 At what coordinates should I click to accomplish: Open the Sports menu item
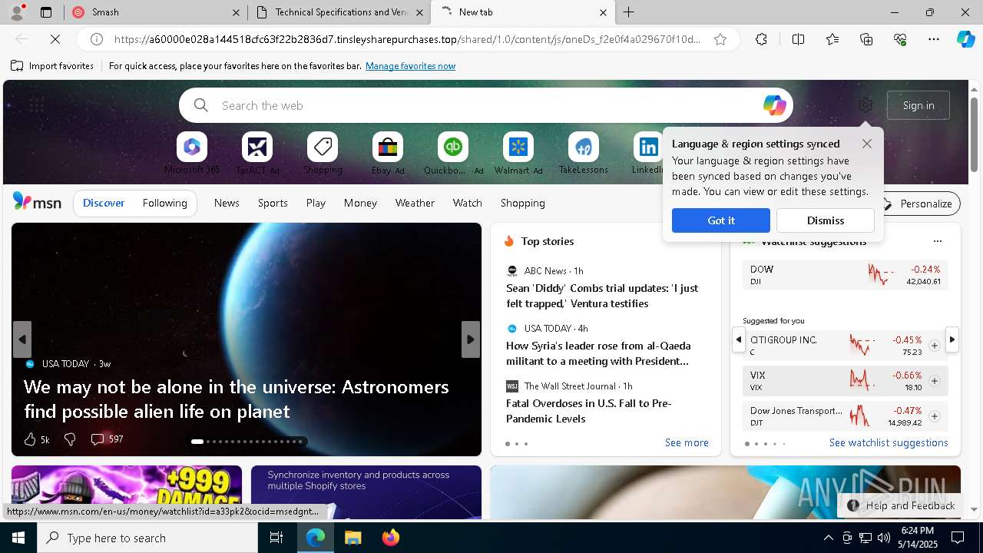click(273, 203)
